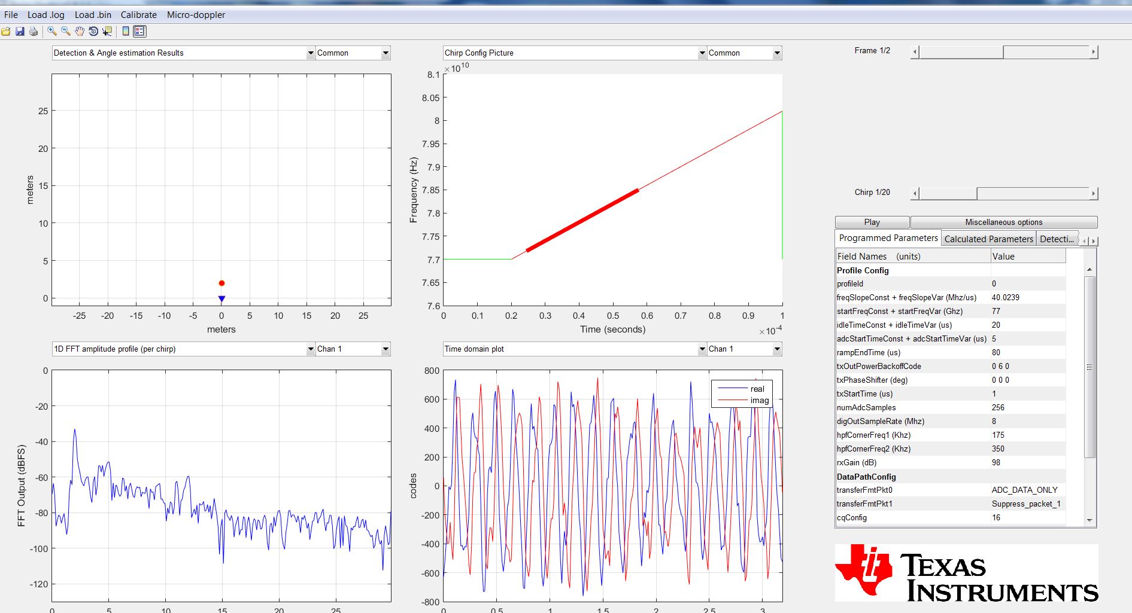
Task: Click the 'imag' legend entry
Action: (742, 401)
